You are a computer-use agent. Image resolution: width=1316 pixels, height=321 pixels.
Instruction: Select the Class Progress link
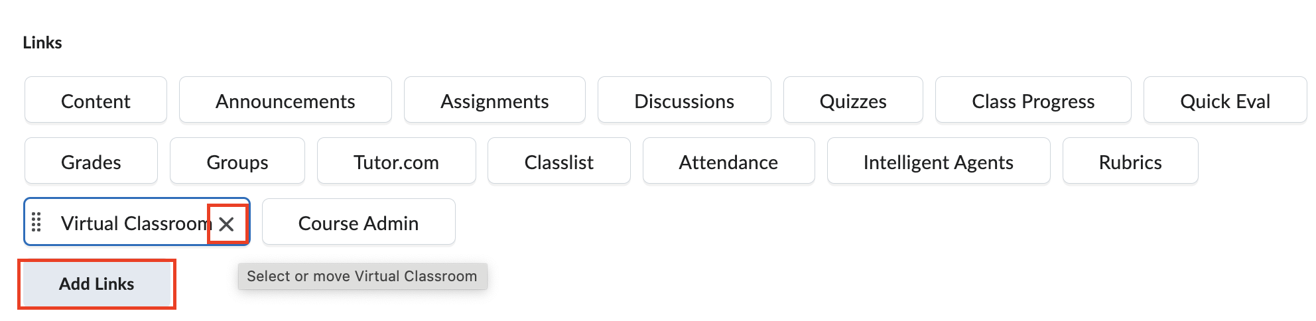(1033, 101)
